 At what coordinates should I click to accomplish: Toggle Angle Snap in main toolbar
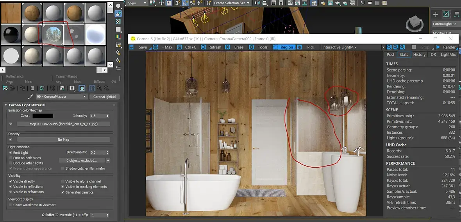coord(185,3)
